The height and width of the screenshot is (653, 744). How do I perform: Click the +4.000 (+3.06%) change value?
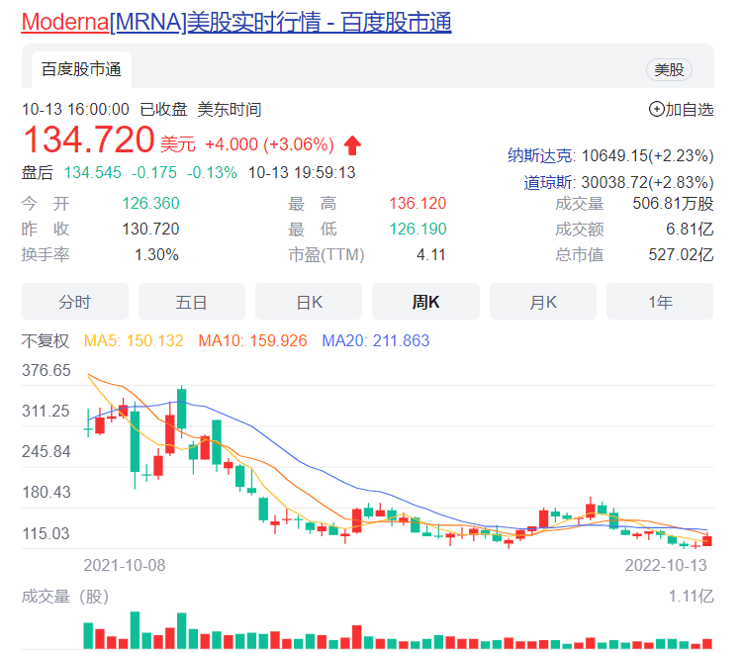click(269, 144)
